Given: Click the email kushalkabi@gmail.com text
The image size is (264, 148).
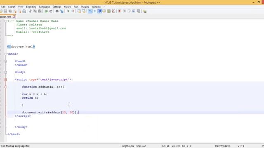Looking at the screenshot, I should (x=47, y=28).
